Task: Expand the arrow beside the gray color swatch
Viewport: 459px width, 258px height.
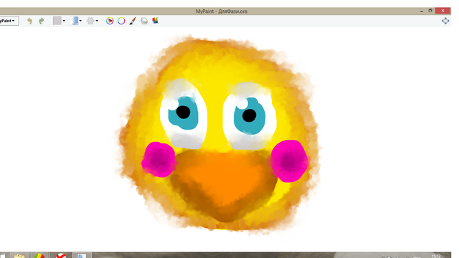Action: [64, 21]
